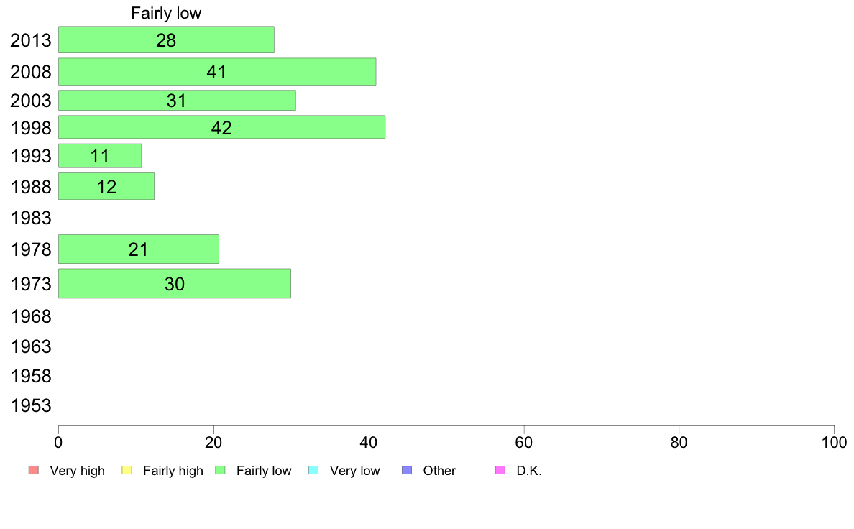Click the green Fairly low legend swatch
The image size is (854, 529).
pyautogui.click(x=220, y=470)
